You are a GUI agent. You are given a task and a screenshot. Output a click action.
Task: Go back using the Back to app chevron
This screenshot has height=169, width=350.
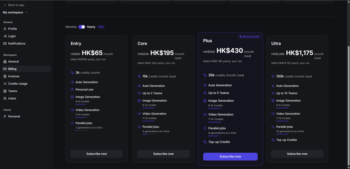click(x=5, y=5)
